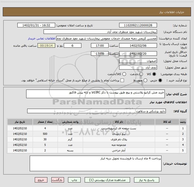The image size is (194, 187).
Task: Click مشاهده مدارک پیوستی (1) button
Action: [x=107, y=180]
